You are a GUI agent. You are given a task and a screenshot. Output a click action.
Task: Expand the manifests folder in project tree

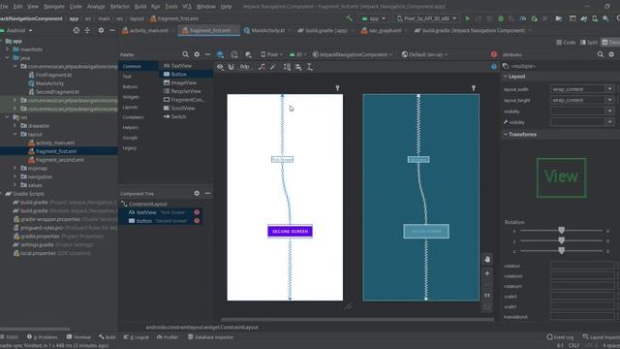(x=7, y=49)
